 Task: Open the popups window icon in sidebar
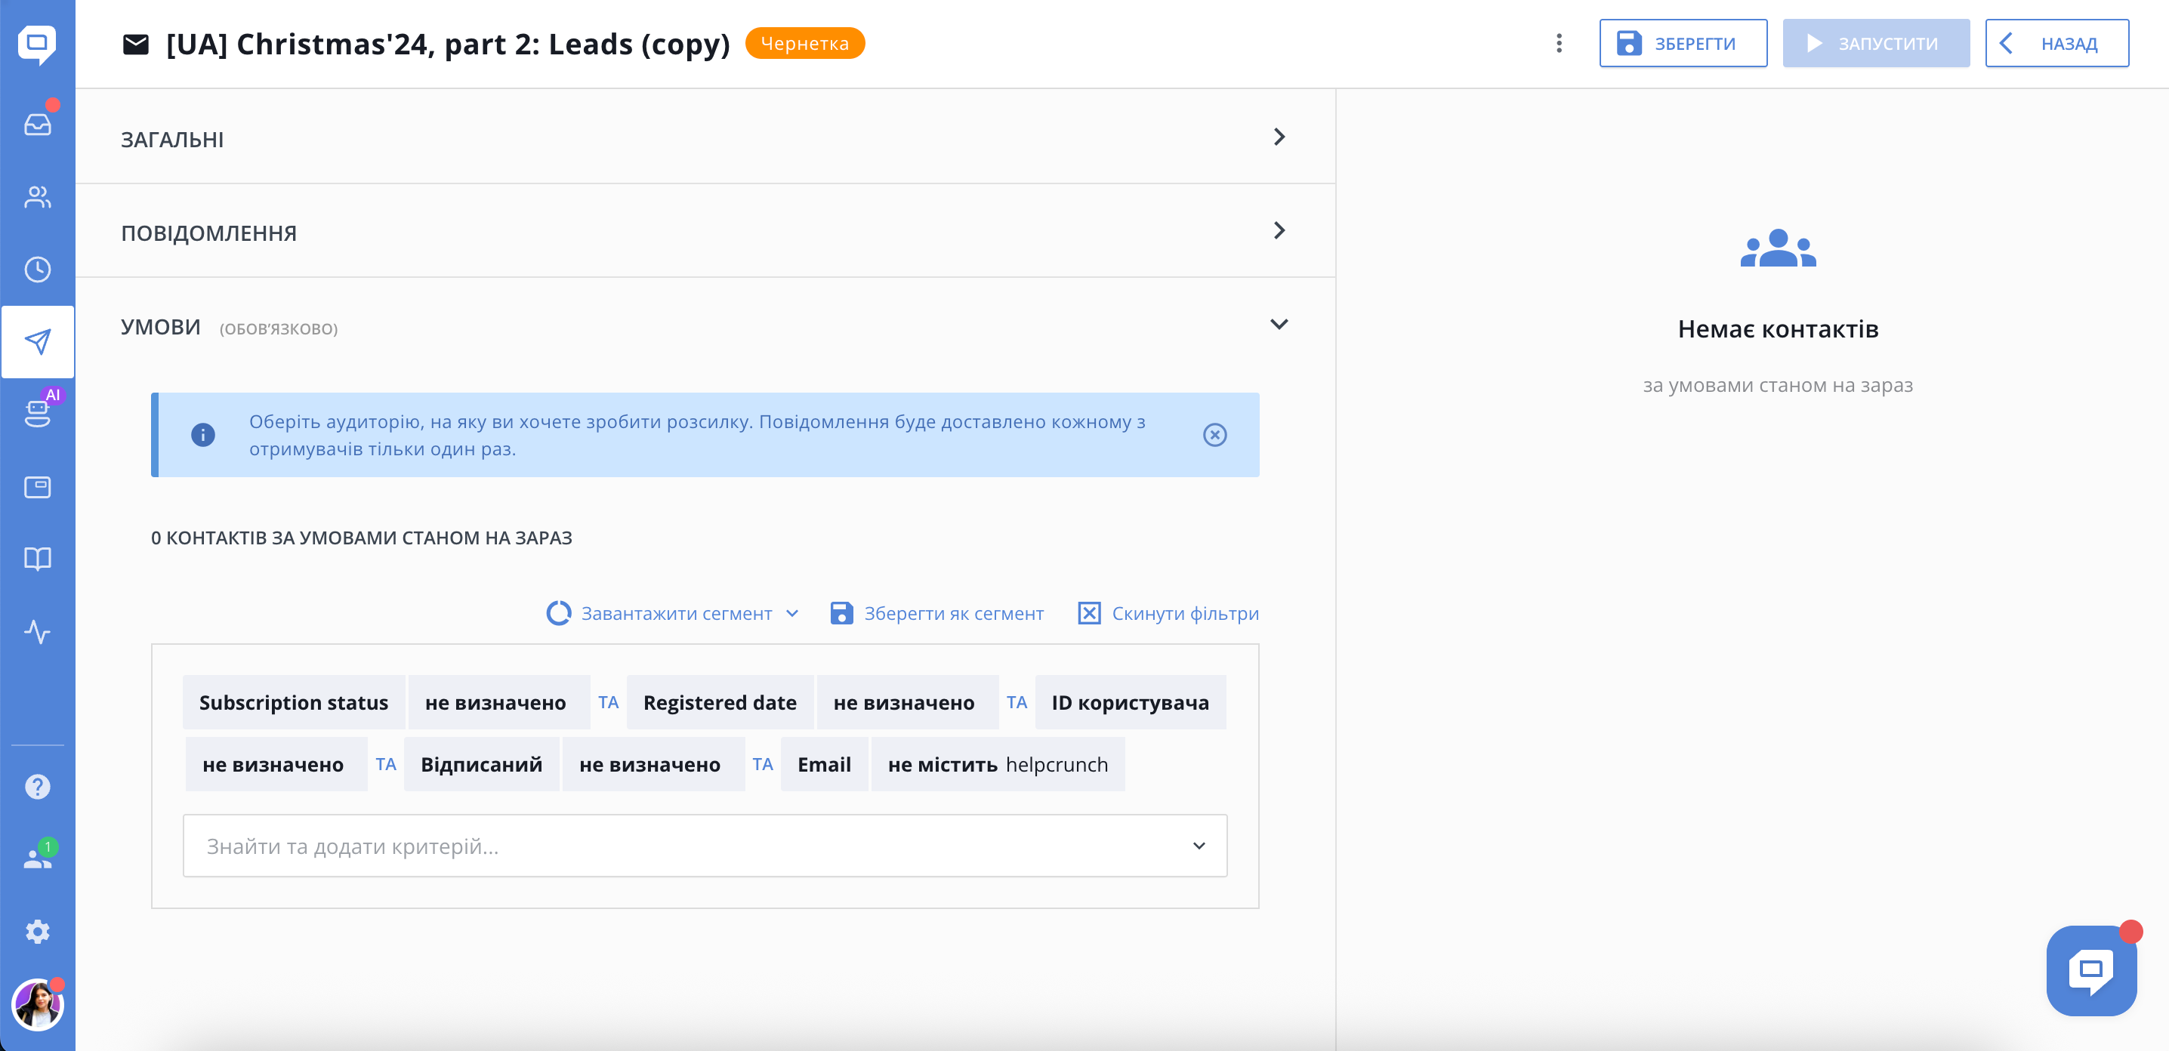(x=37, y=486)
